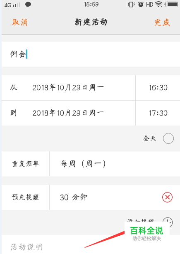This screenshot has width=180, height=254.
Task: Tap the battery indicator icon
Action: pos(171,5)
